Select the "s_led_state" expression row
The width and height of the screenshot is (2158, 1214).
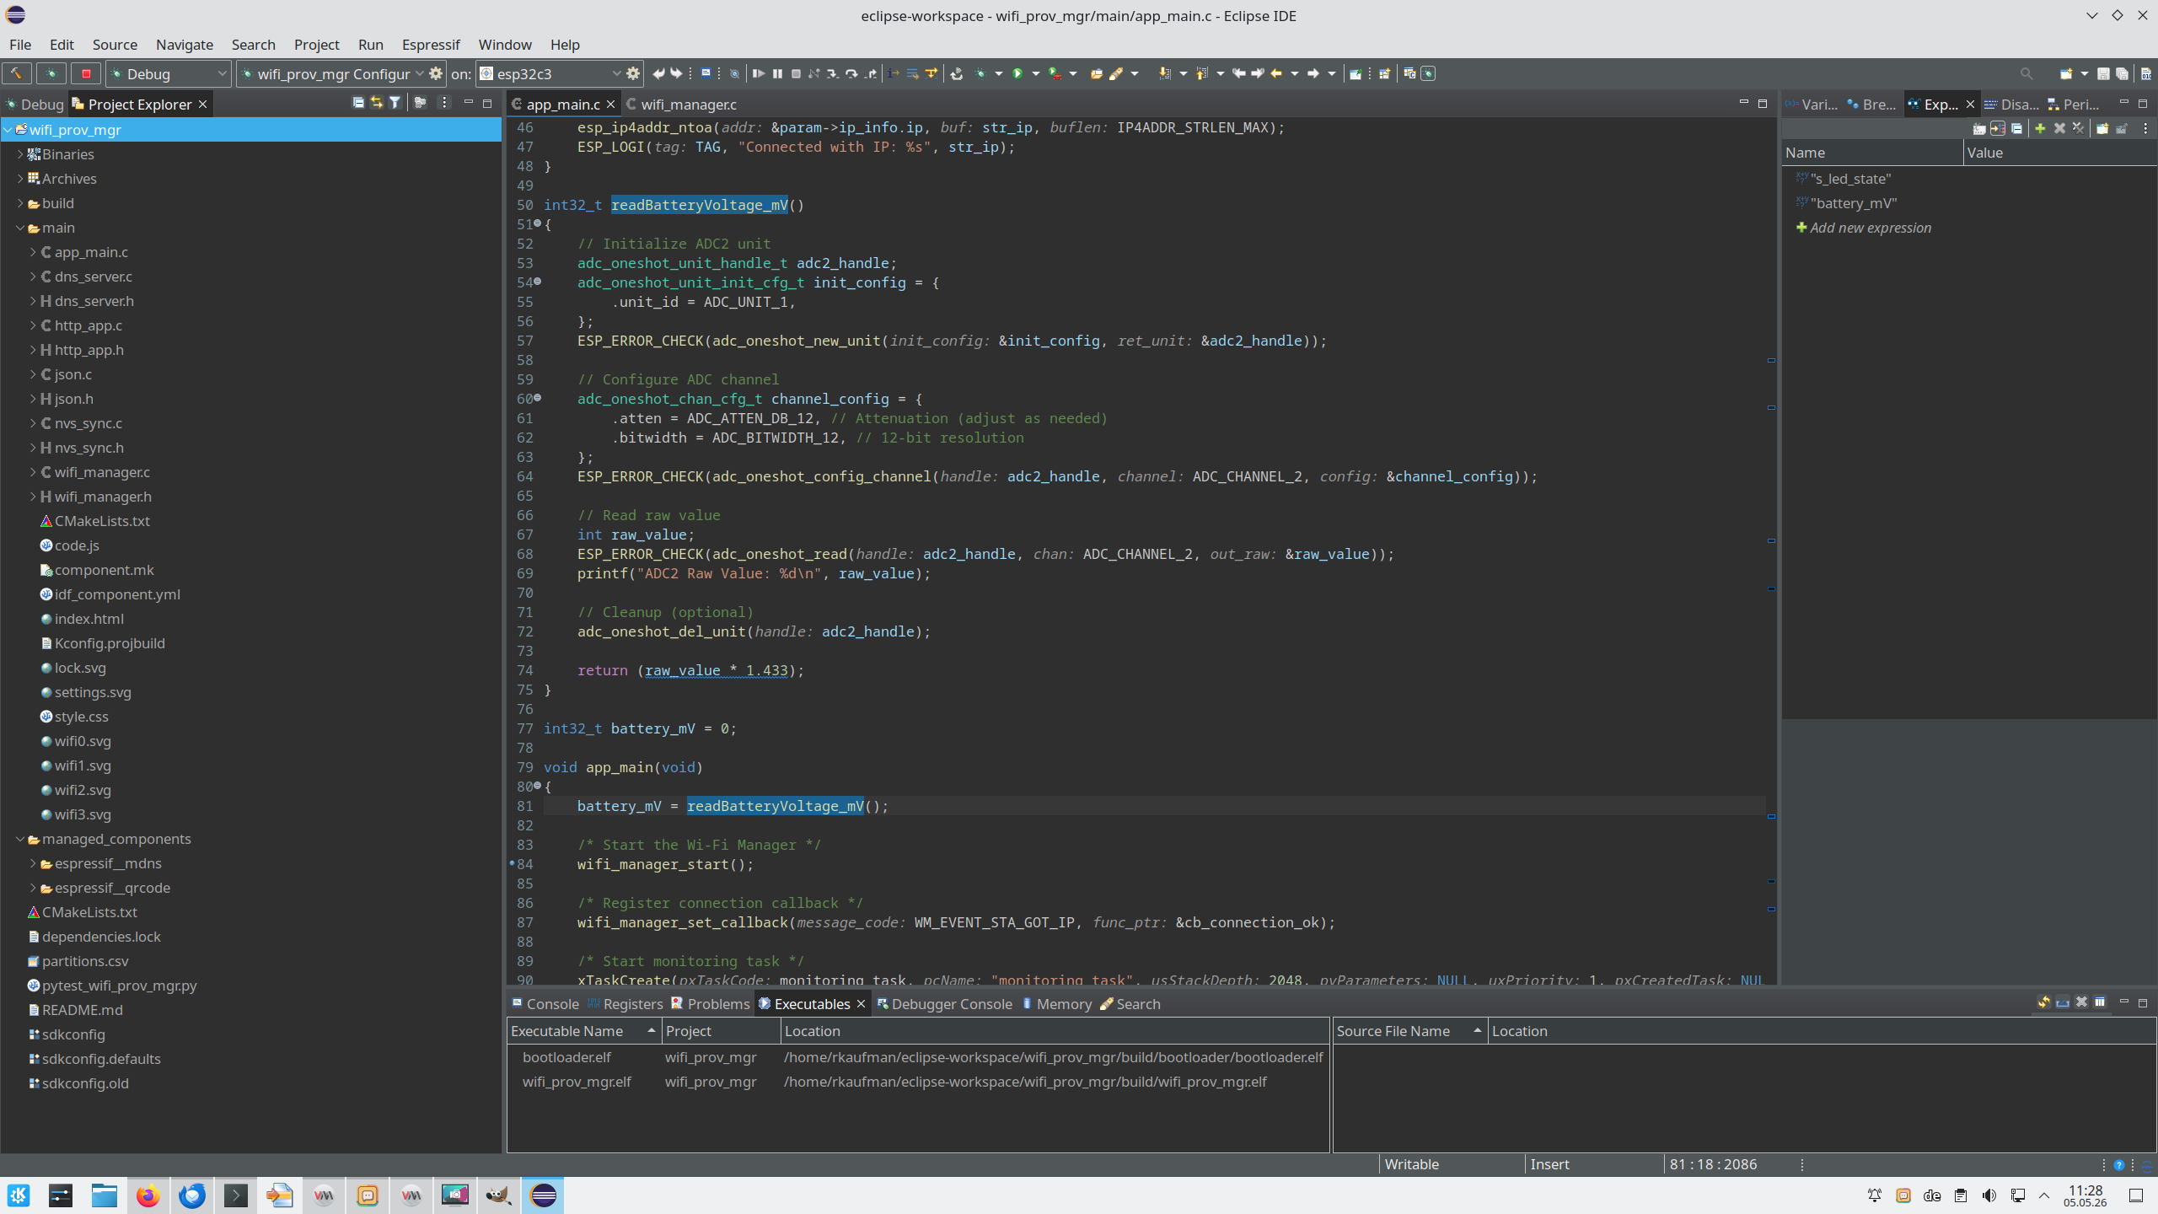click(1969, 179)
